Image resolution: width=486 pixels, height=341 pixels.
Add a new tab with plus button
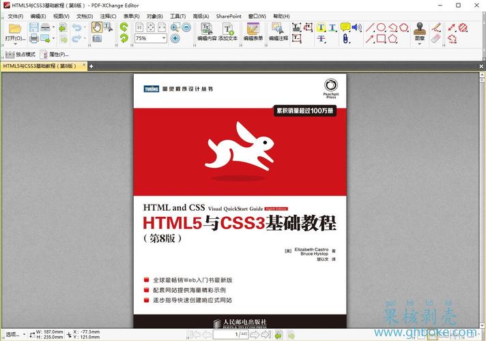pos(91,66)
